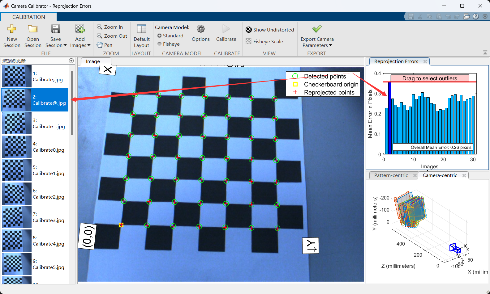Collapse the toolstrip ribbon
The image size is (490, 294).
tap(485, 53)
